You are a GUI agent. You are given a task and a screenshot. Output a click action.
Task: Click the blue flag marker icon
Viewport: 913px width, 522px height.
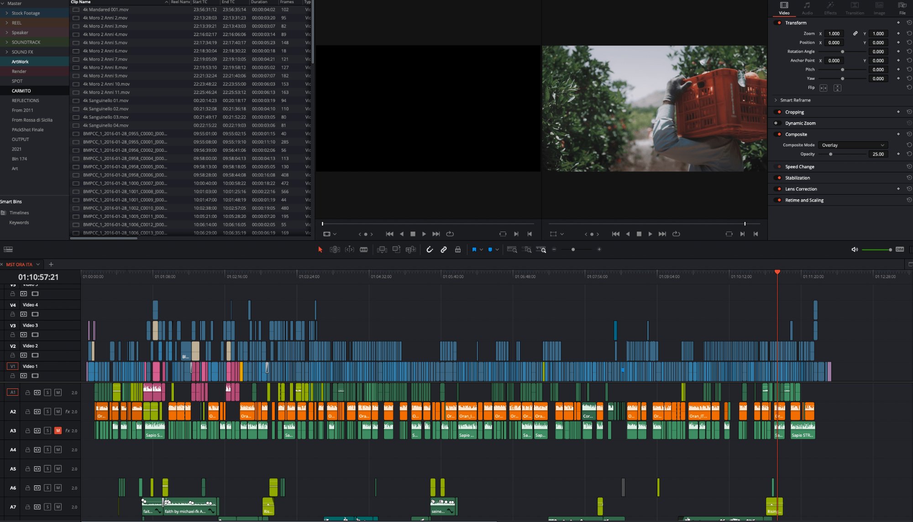tap(475, 249)
